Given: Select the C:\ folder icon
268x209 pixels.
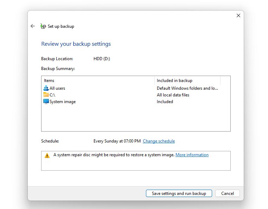Looking at the screenshot, I should pos(46,95).
